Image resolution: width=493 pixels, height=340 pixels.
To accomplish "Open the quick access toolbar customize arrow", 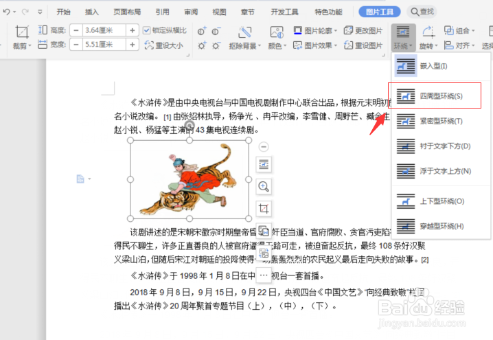I will [x=40, y=12].
